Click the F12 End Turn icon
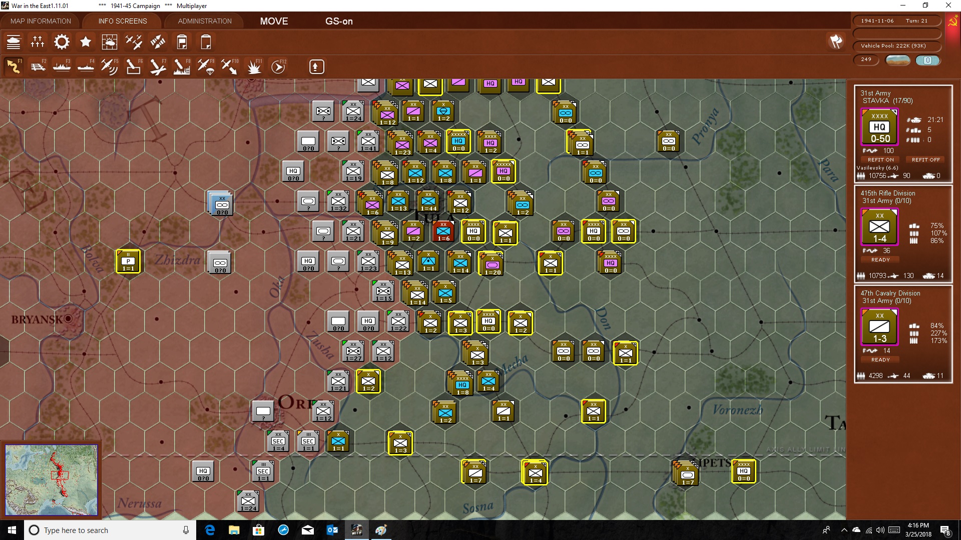Viewport: 961px width, 540px height. 278,66
